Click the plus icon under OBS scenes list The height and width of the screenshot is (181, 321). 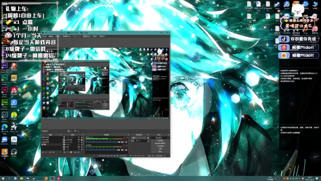pyautogui.click(x=43, y=152)
